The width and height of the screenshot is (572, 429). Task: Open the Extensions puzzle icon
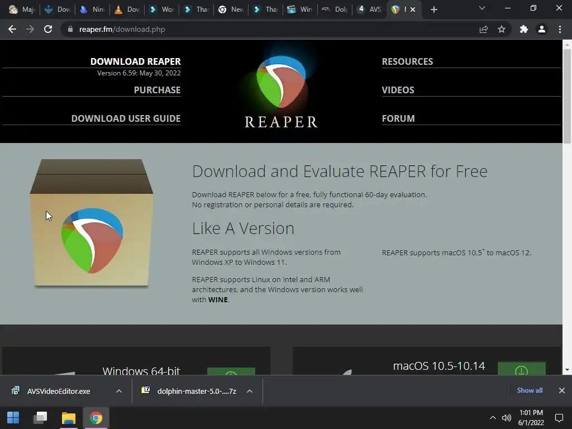tap(524, 29)
